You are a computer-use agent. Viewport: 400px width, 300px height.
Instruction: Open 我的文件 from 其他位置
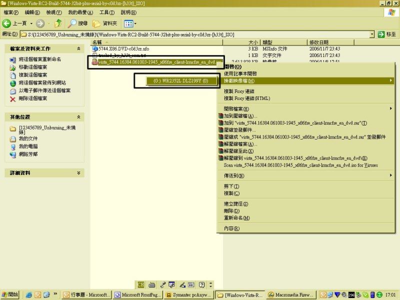[28, 138]
